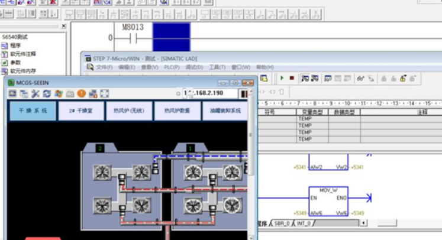Screen dimensions: 442x240
Task: Switch to the INT_0 program tab
Action: tap(304, 223)
